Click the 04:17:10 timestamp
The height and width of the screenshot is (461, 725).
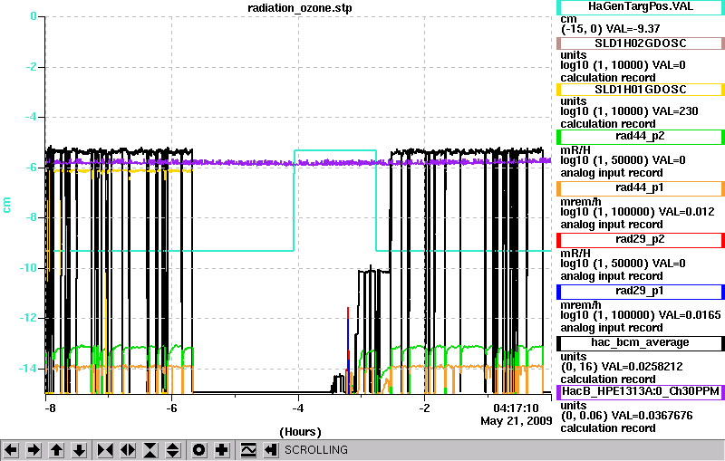point(516,408)
